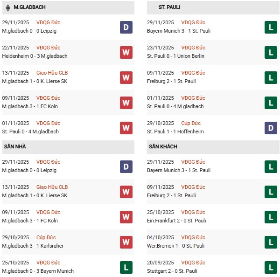The width and height of the screenshot is (280, 277).
Task: Click the L badge for St. Pauli 0-1 Union Berlin
Action: pyautogui.click(x=271, y=52)
